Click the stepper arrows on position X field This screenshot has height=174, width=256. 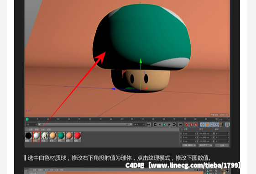[195, 134]
